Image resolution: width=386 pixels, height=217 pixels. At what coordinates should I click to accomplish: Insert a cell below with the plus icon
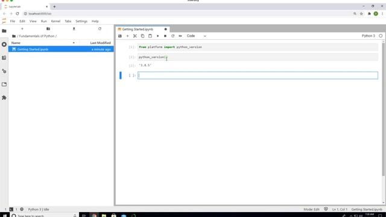tap(127, 36)
